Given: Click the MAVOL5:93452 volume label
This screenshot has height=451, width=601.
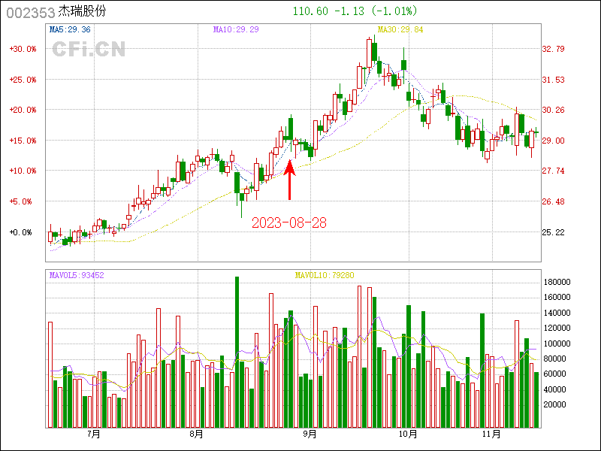Looking at the screenshot, I should click(x=77, y=275).
